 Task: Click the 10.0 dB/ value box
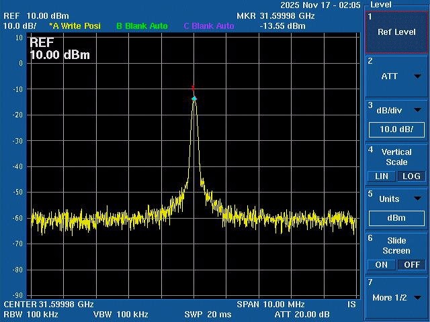pyautogui.click(x=396, y=129)
